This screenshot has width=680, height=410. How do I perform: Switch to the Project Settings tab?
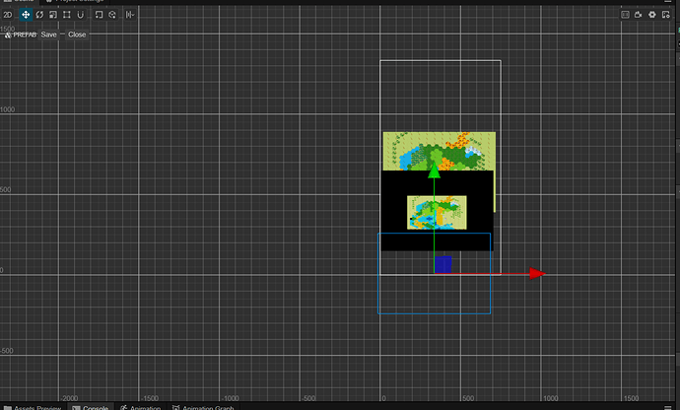coord(76,1)
